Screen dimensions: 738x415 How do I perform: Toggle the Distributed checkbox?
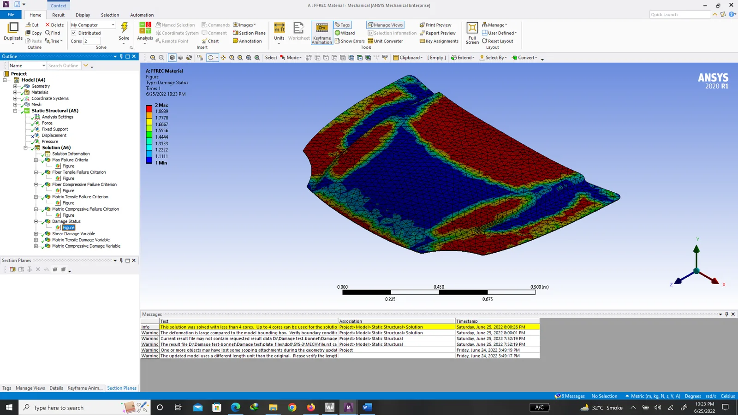point(73,33)
